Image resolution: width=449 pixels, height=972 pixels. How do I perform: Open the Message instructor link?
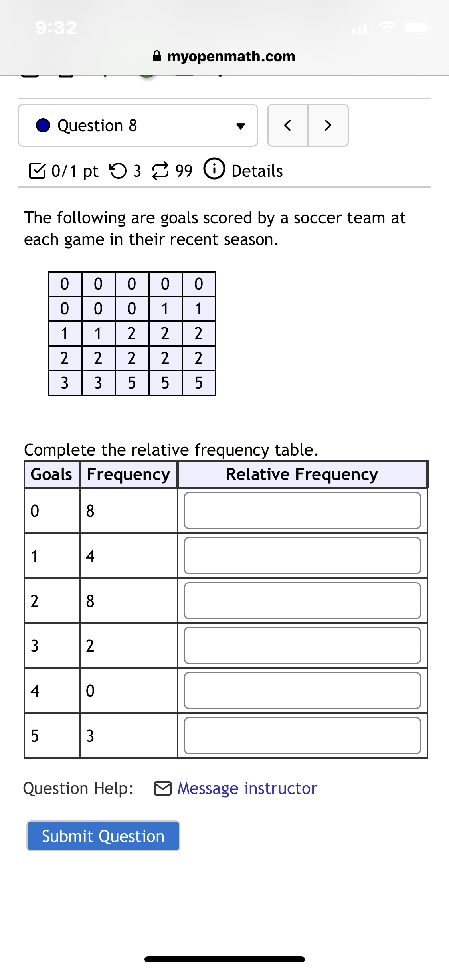(246, 788)
